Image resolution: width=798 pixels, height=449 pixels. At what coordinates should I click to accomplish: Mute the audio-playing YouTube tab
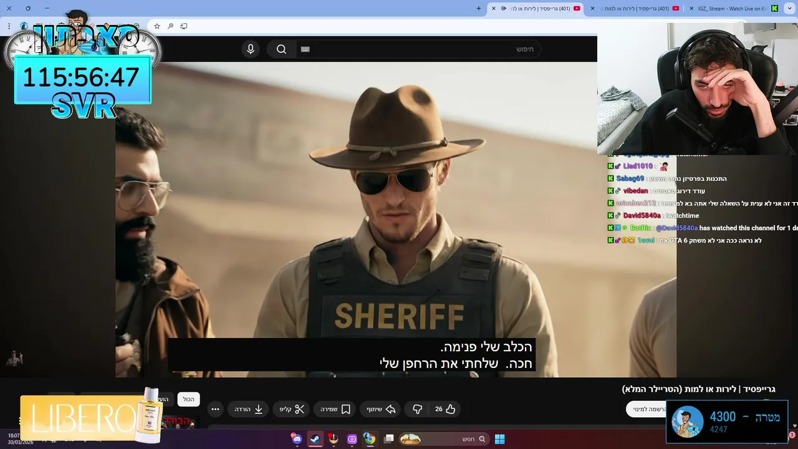(504, 8)
